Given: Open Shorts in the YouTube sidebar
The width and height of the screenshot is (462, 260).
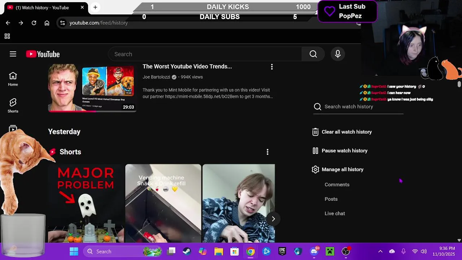Looking at the screenshot, I should point(13,106).
